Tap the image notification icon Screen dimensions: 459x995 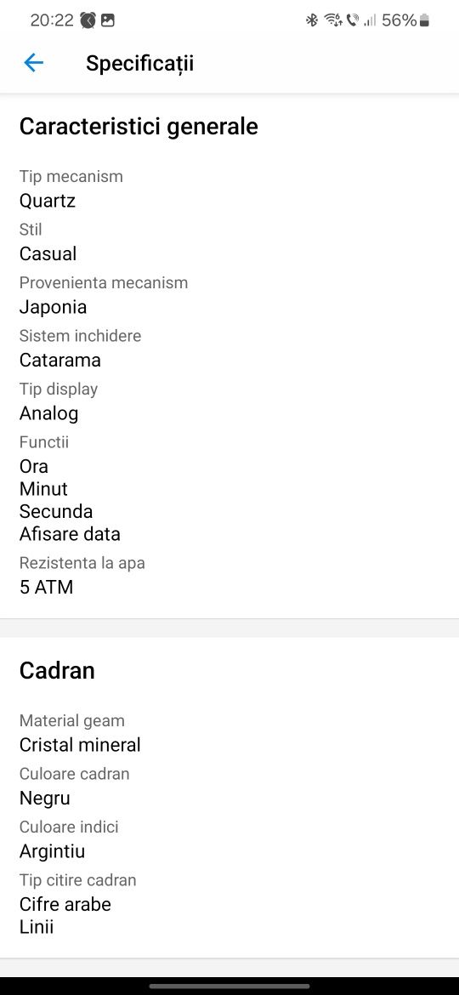pos(108,20)
